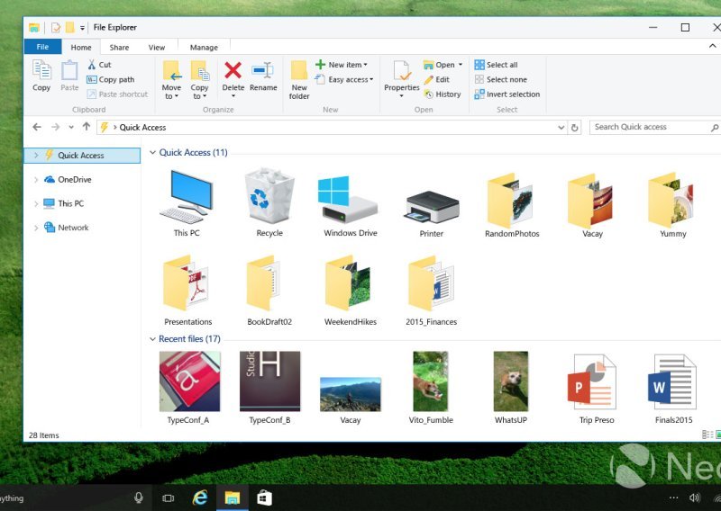Image resolution: width=721 pixels, height=511 pixels.
Task: Click the Details view button in status bar
Action: pyautogui.click(x=707, y=435)
